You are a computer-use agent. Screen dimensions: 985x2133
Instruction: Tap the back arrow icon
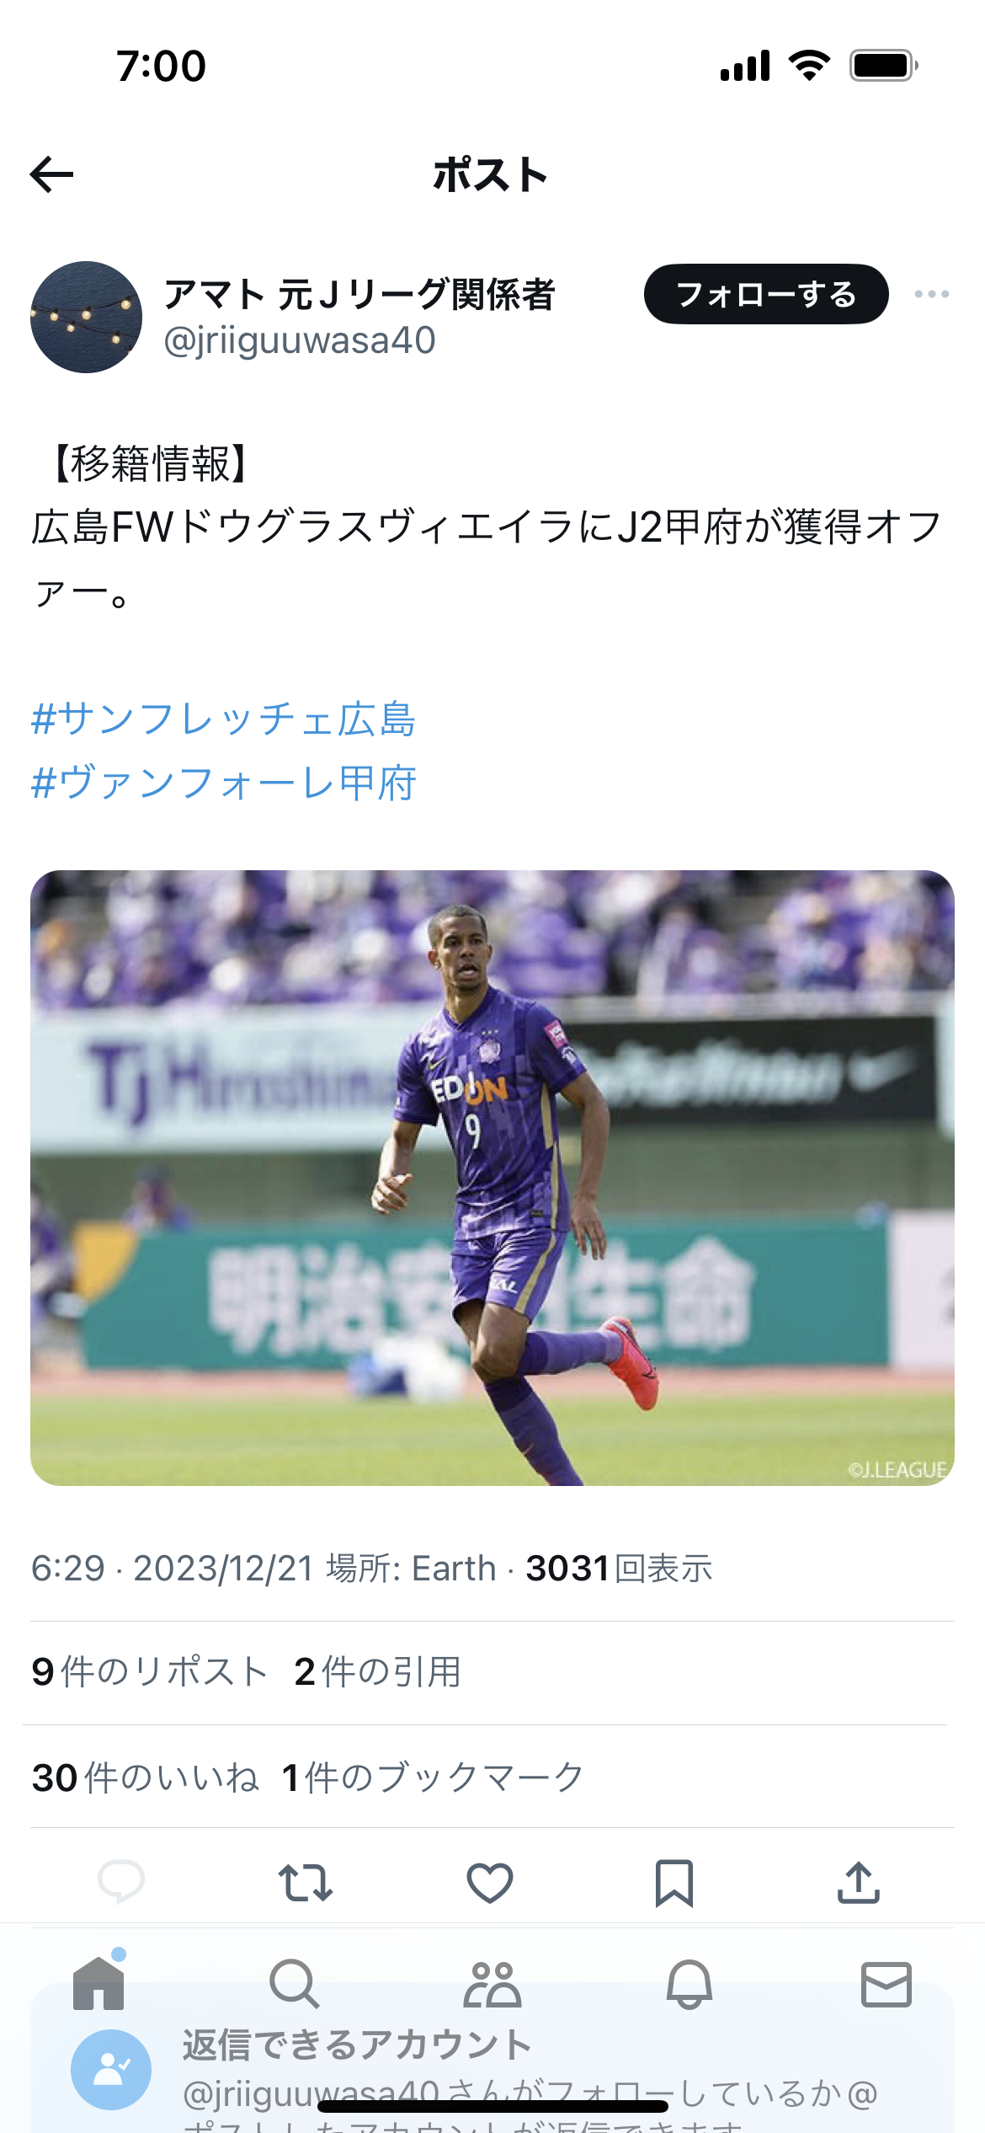pos(51,174)
